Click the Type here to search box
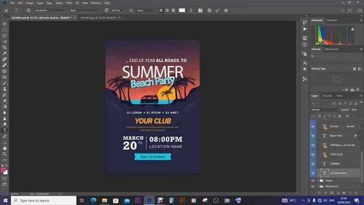 pyautogui.click(x=44, y=200)
